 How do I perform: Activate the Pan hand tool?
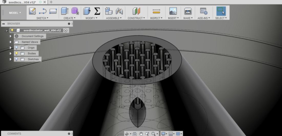click(141, 134)
